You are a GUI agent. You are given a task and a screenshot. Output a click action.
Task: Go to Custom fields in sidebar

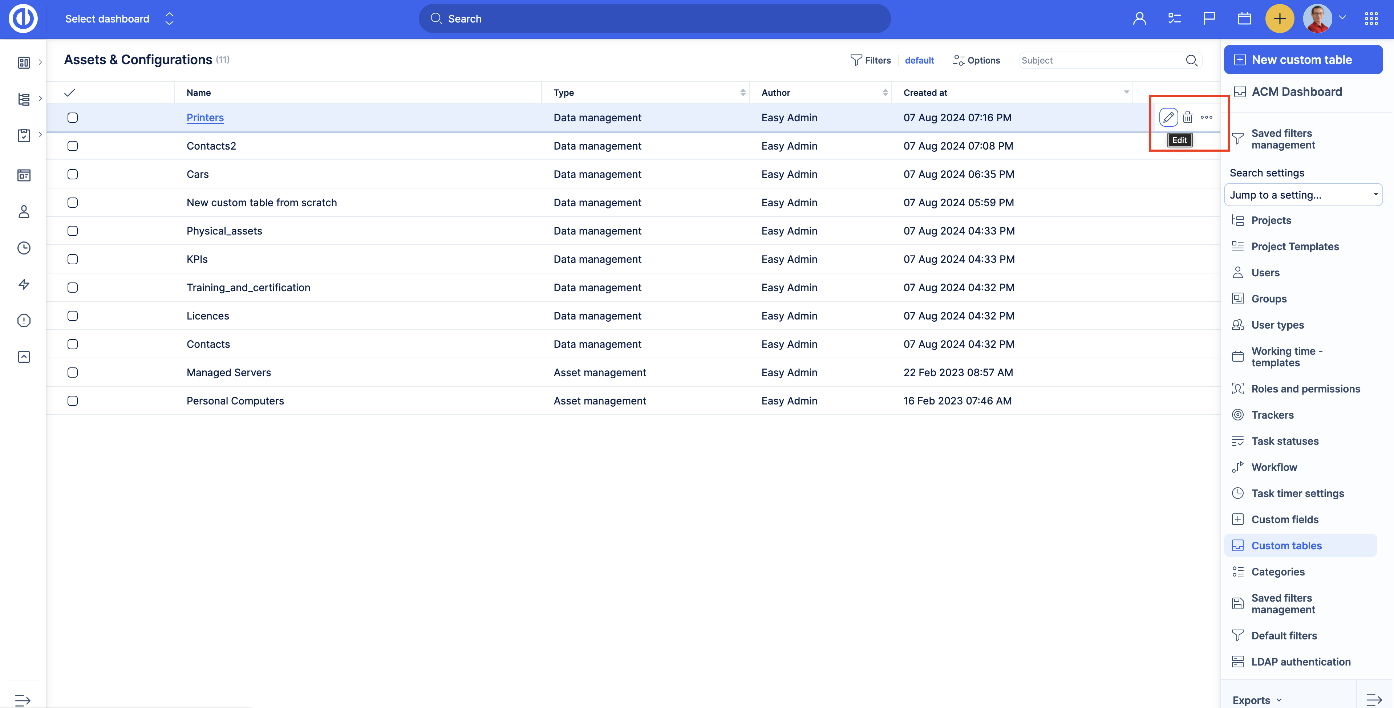pos(1285,519)
